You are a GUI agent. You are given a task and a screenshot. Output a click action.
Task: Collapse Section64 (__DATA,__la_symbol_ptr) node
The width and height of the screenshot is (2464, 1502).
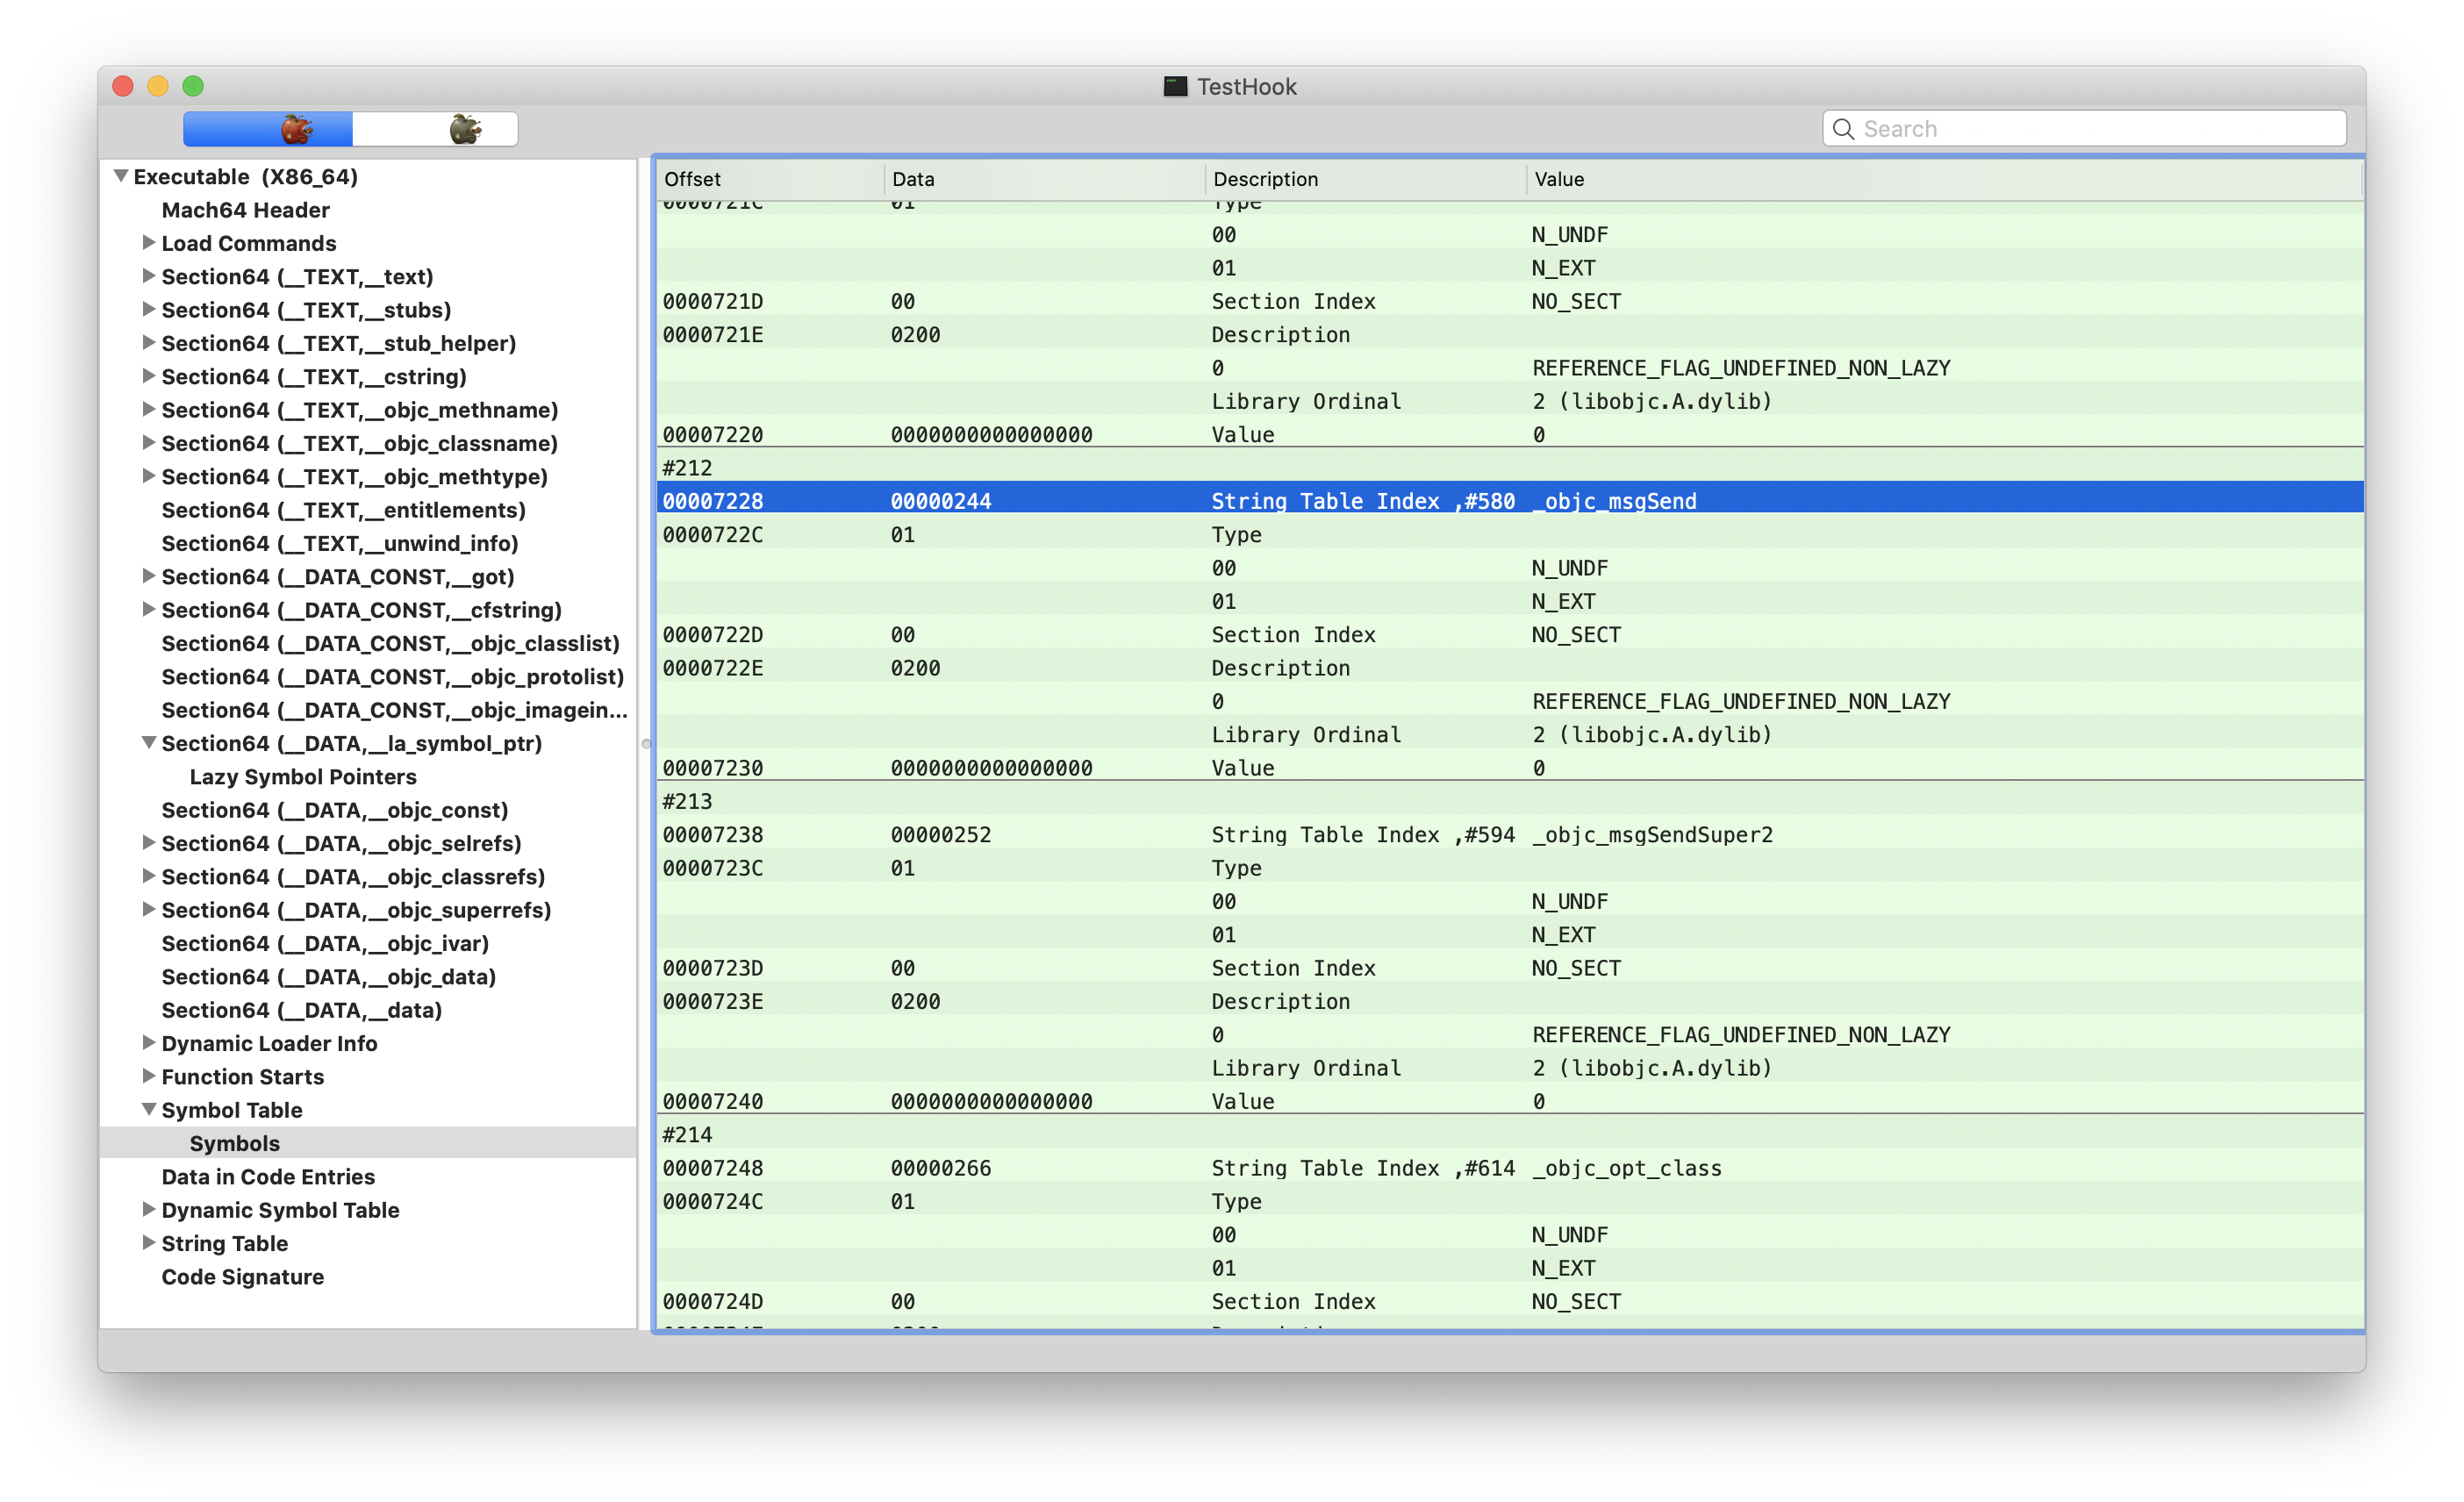click(x=148, y=743)
